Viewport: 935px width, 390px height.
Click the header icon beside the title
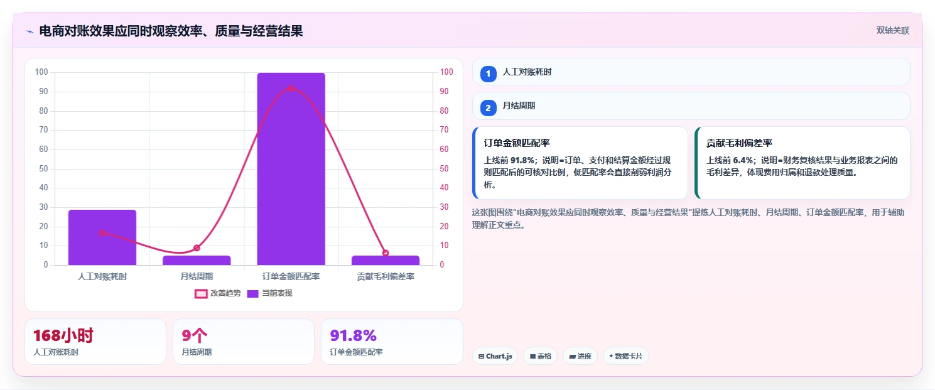click(x=30, y=31)
